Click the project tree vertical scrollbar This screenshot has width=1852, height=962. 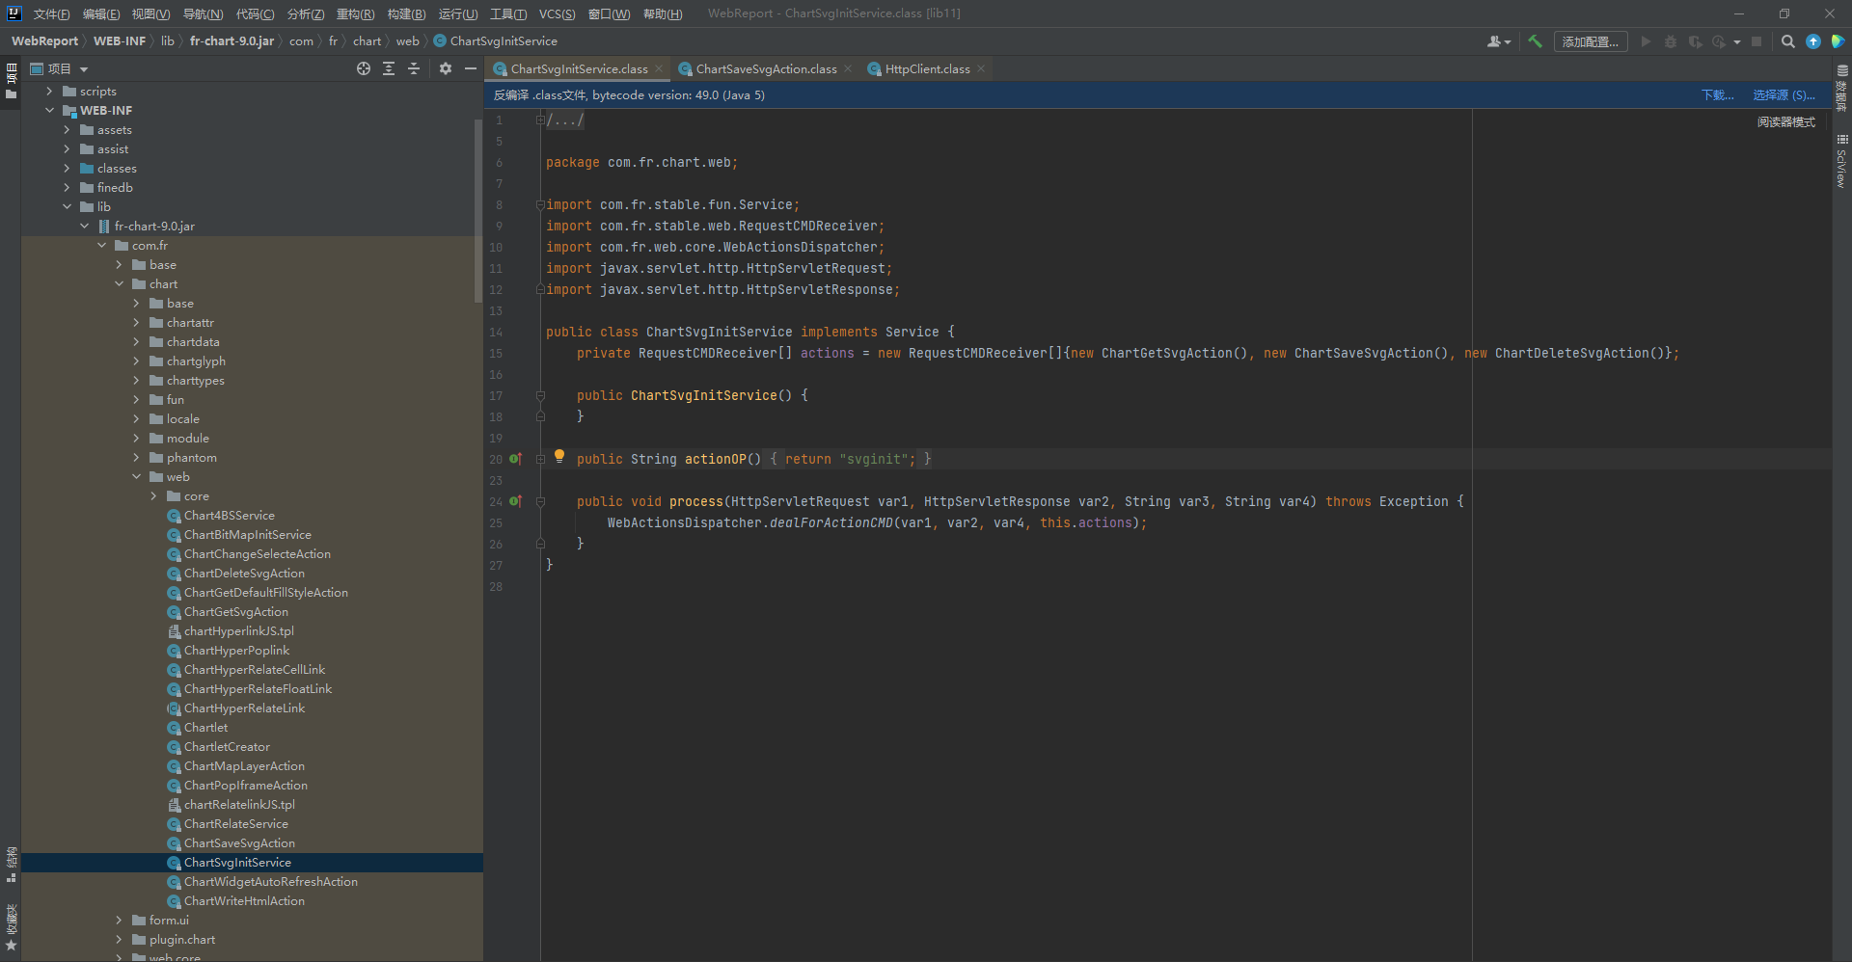(478, 209)
